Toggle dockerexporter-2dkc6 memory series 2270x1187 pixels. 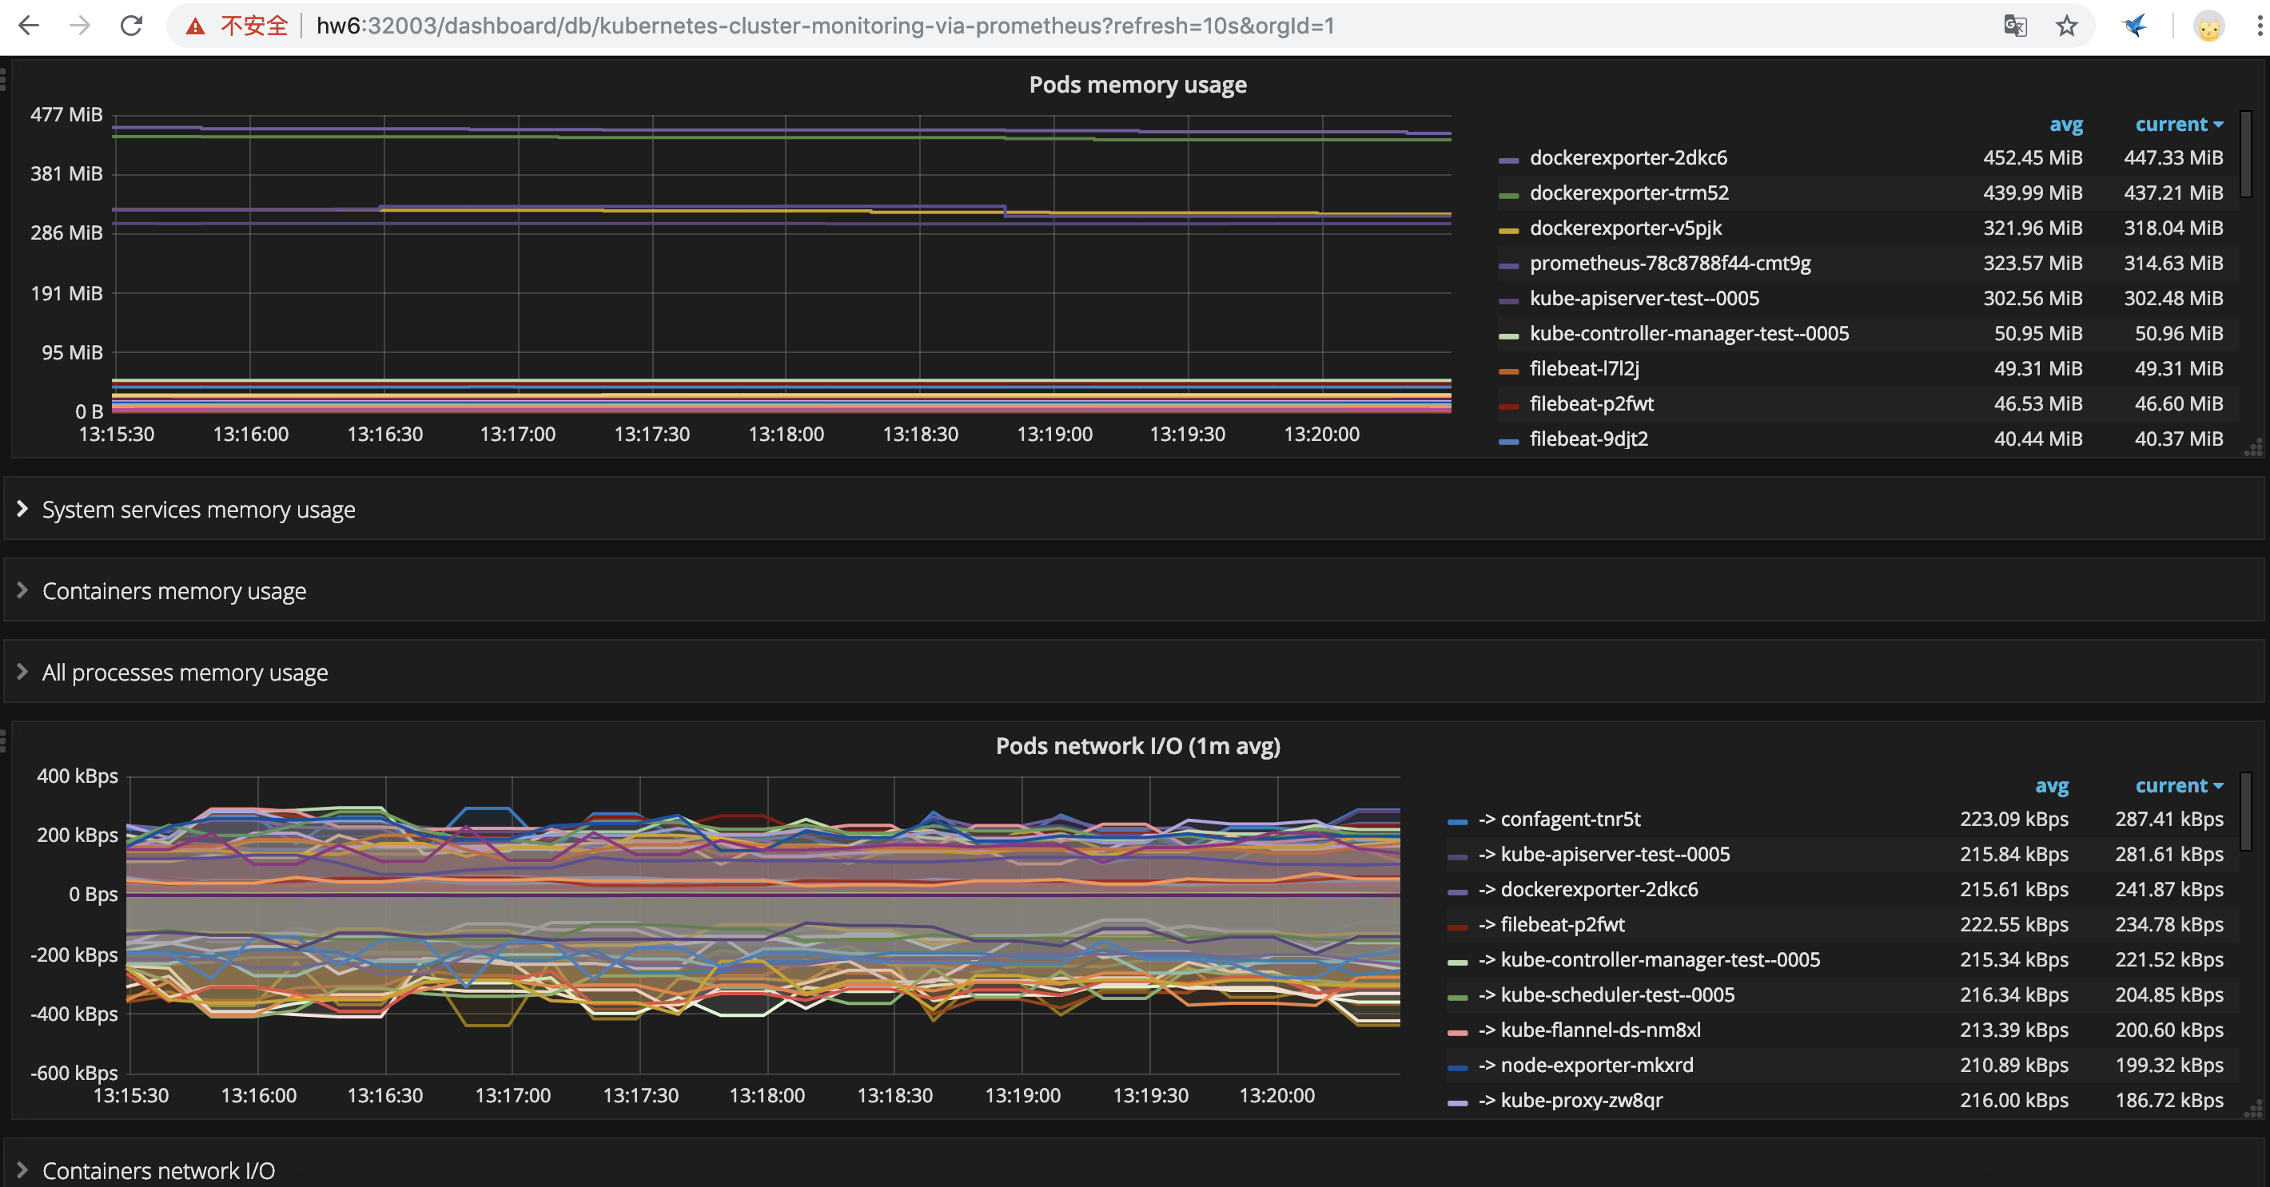pos(1627,157)
